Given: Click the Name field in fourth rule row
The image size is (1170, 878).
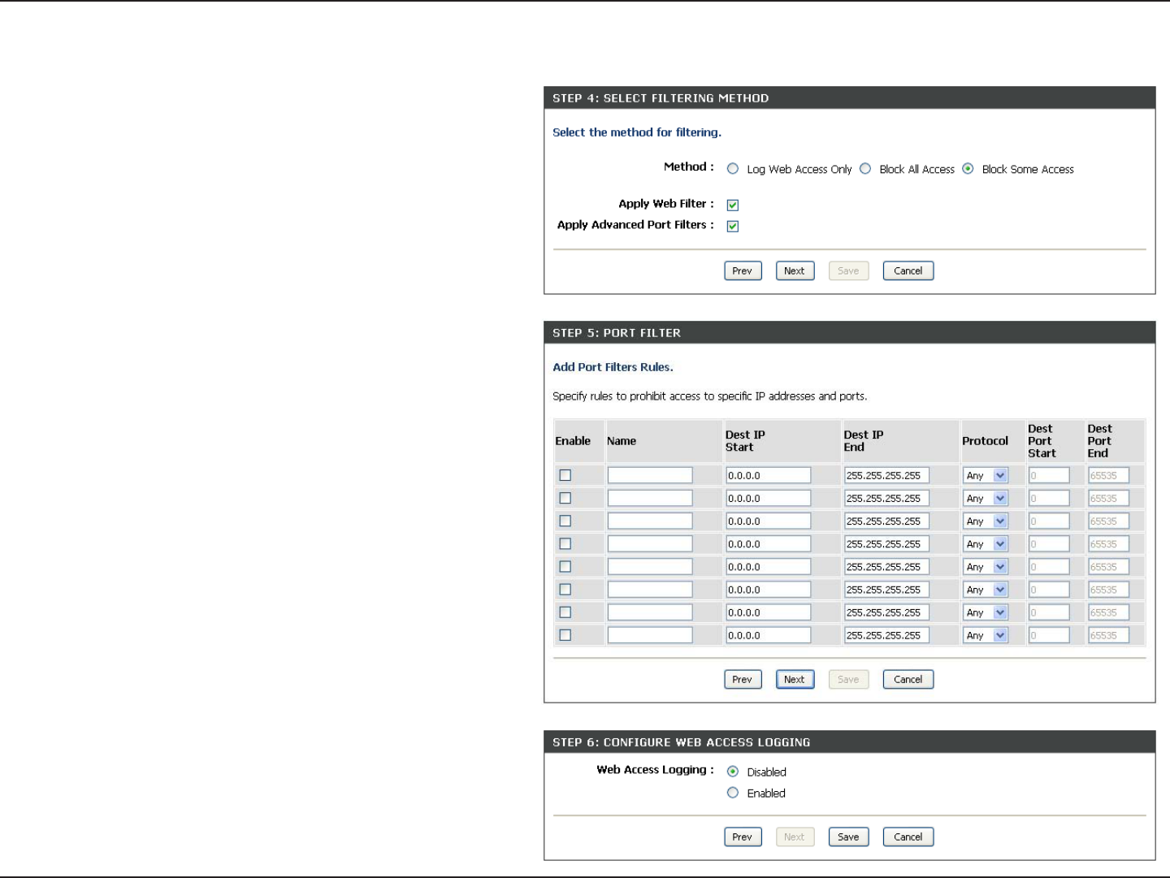Looking at the screenshot, I should point(650,543).
